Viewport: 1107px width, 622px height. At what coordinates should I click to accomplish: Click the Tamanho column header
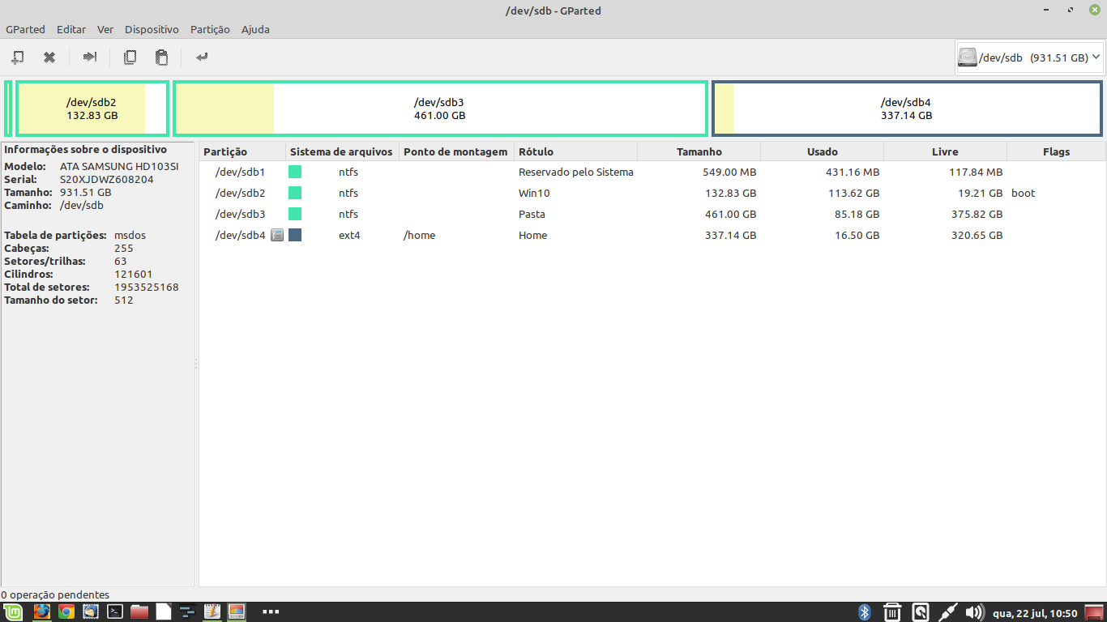click(699, 151)
